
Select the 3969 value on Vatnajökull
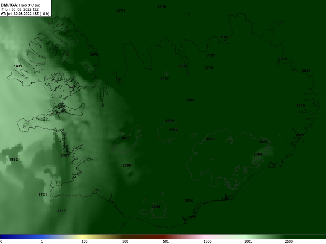210,139
